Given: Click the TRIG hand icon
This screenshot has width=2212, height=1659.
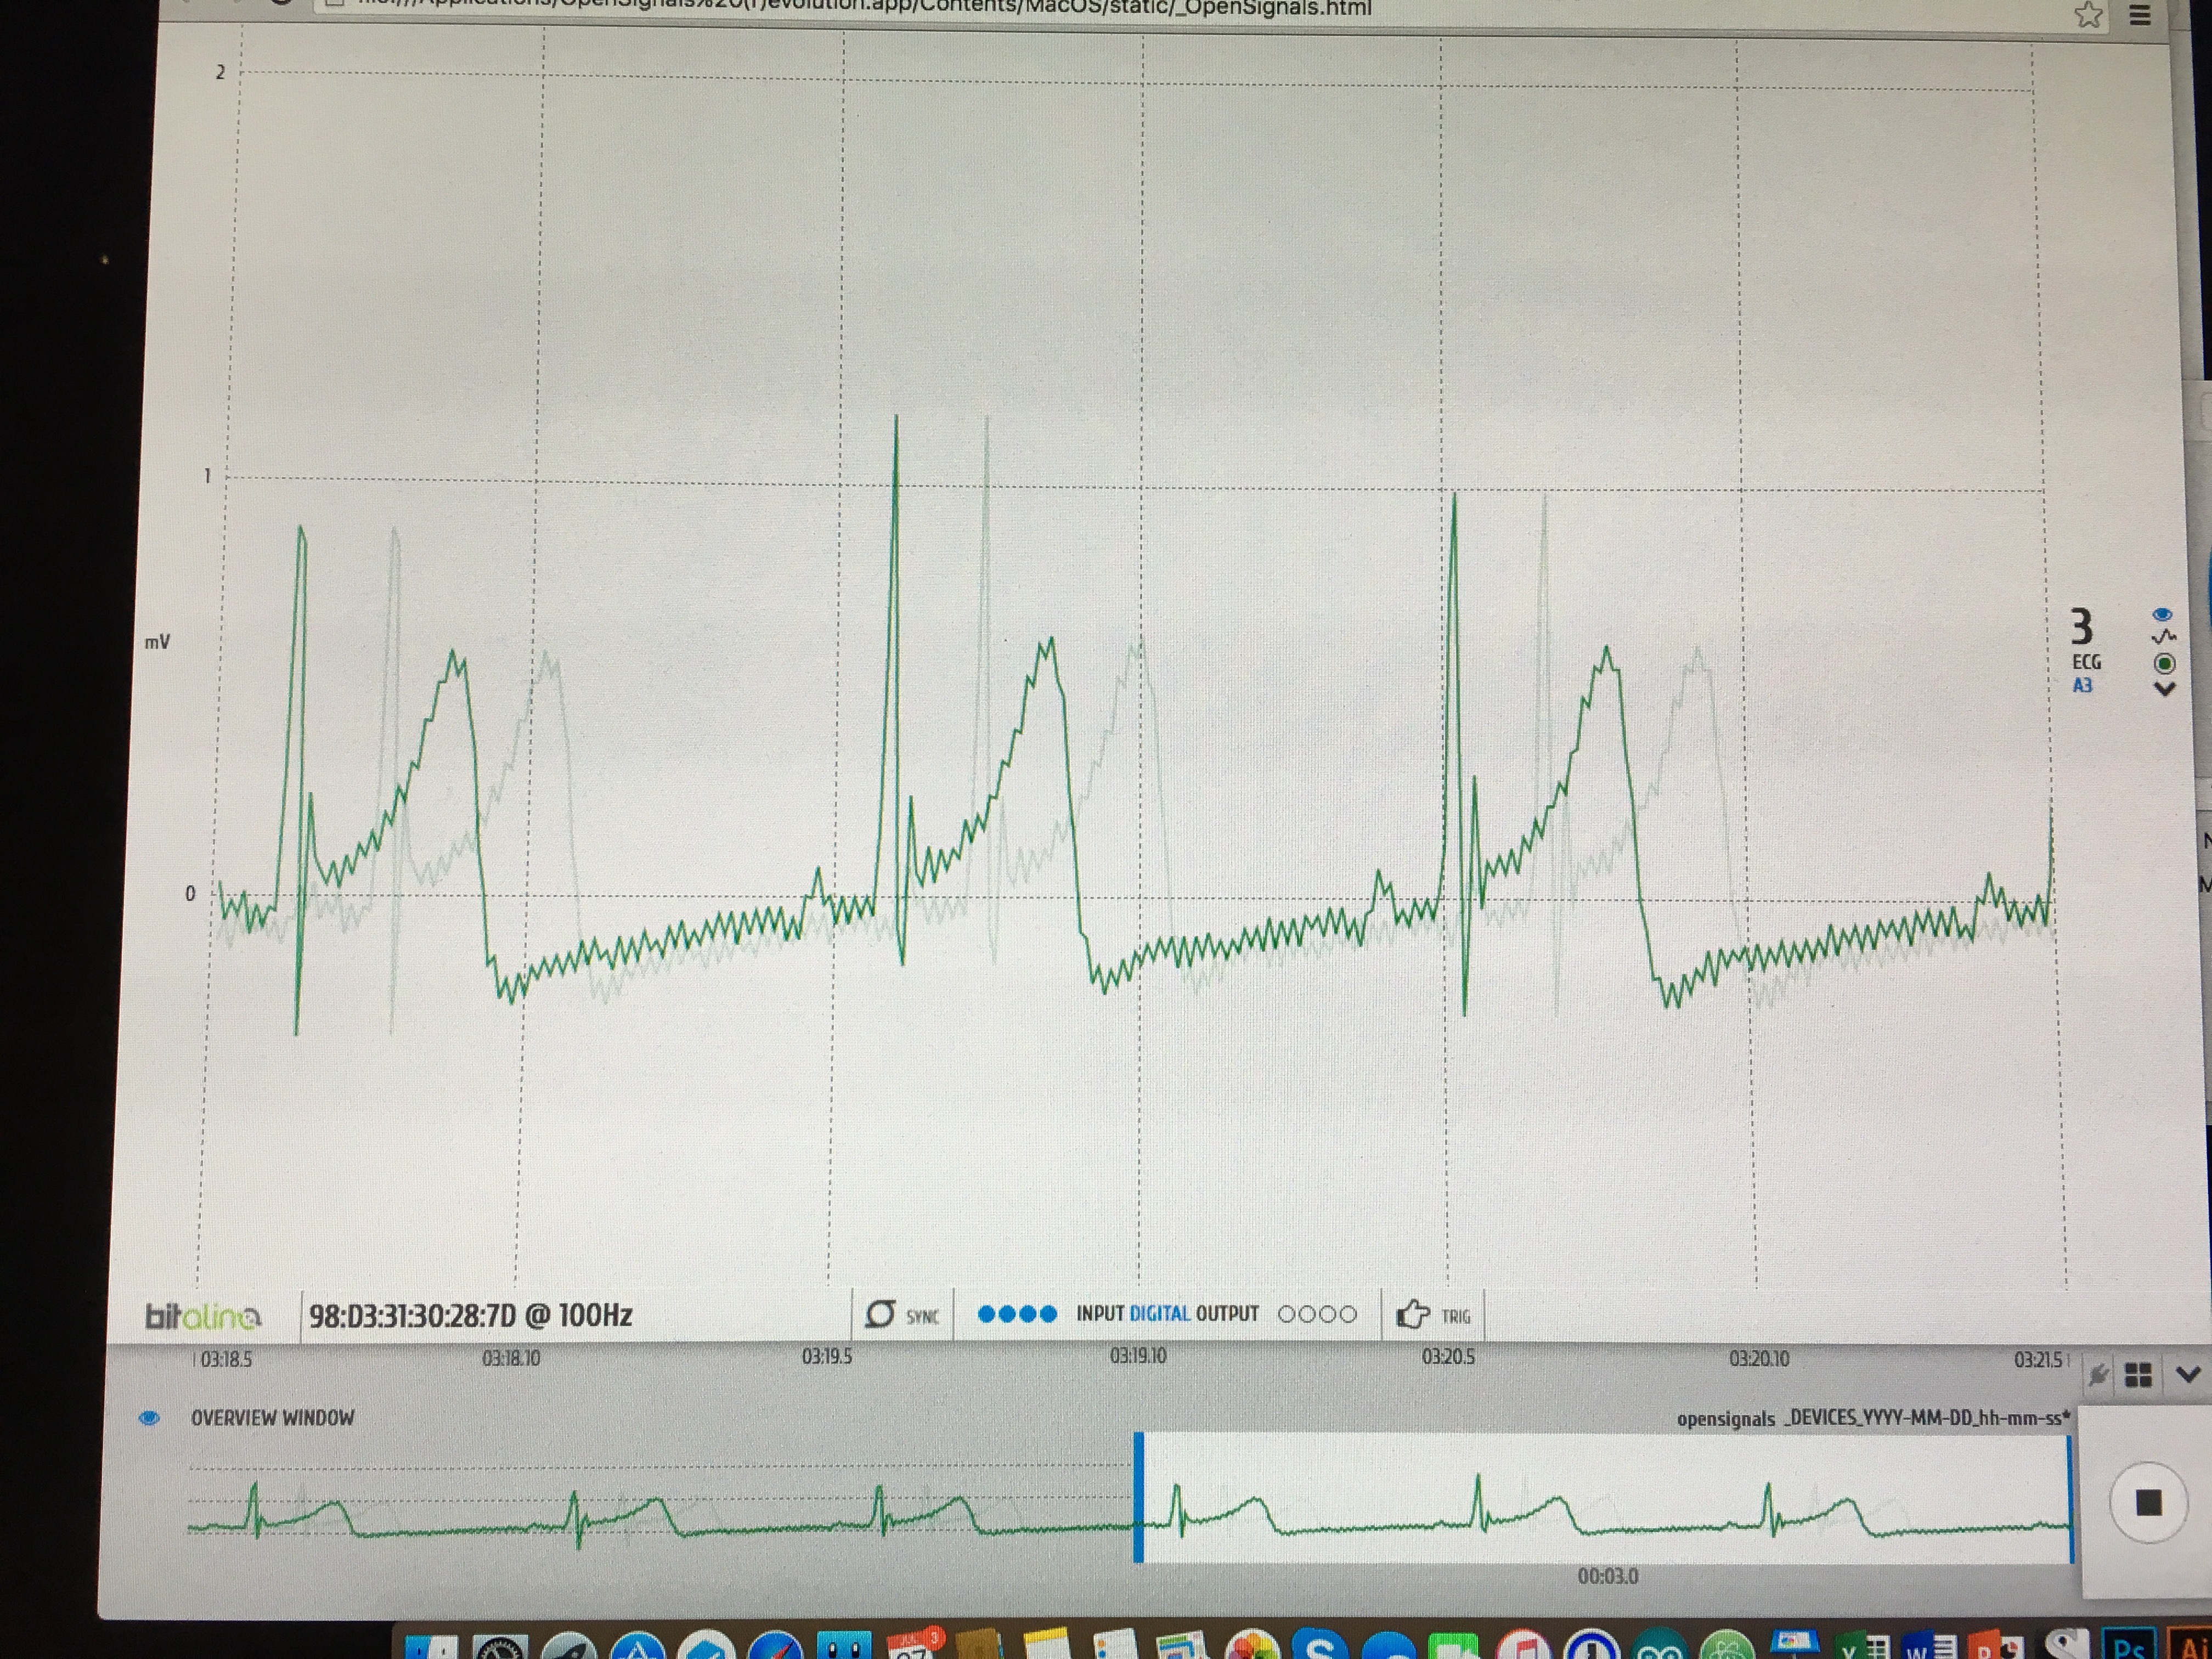Looking at the screenshot, I should [x=1413, y=1314].
